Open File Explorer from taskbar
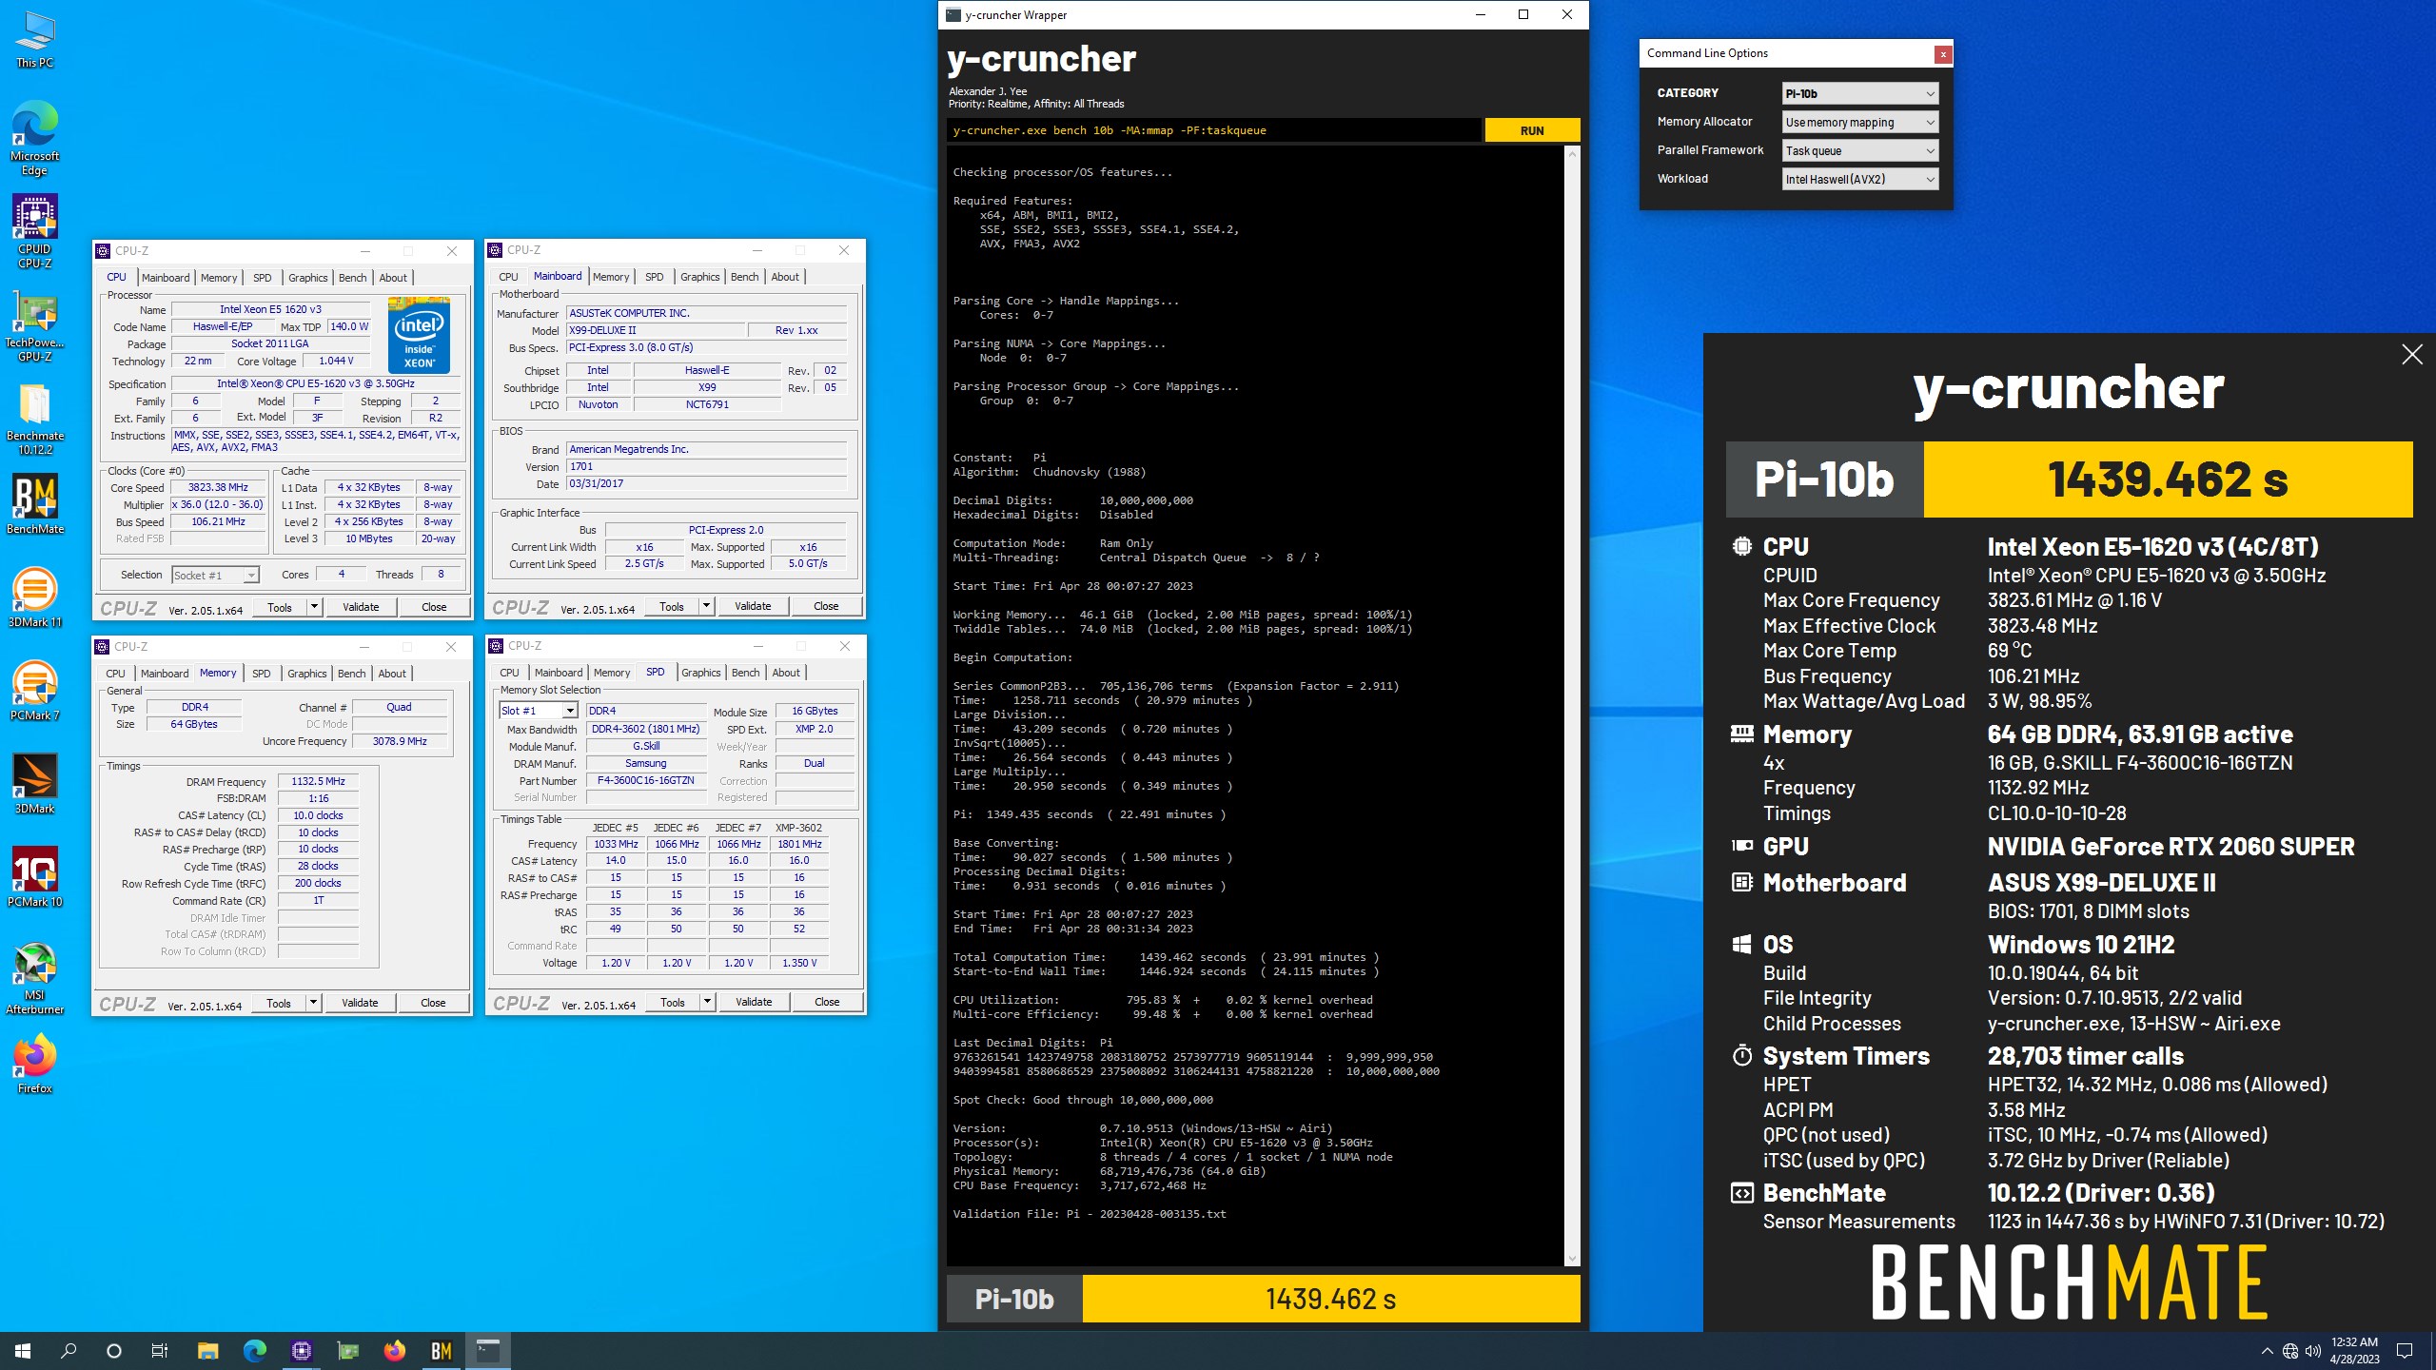Image resolution: width=2436 pixels, height=1370 pixels. point(207,1351)
